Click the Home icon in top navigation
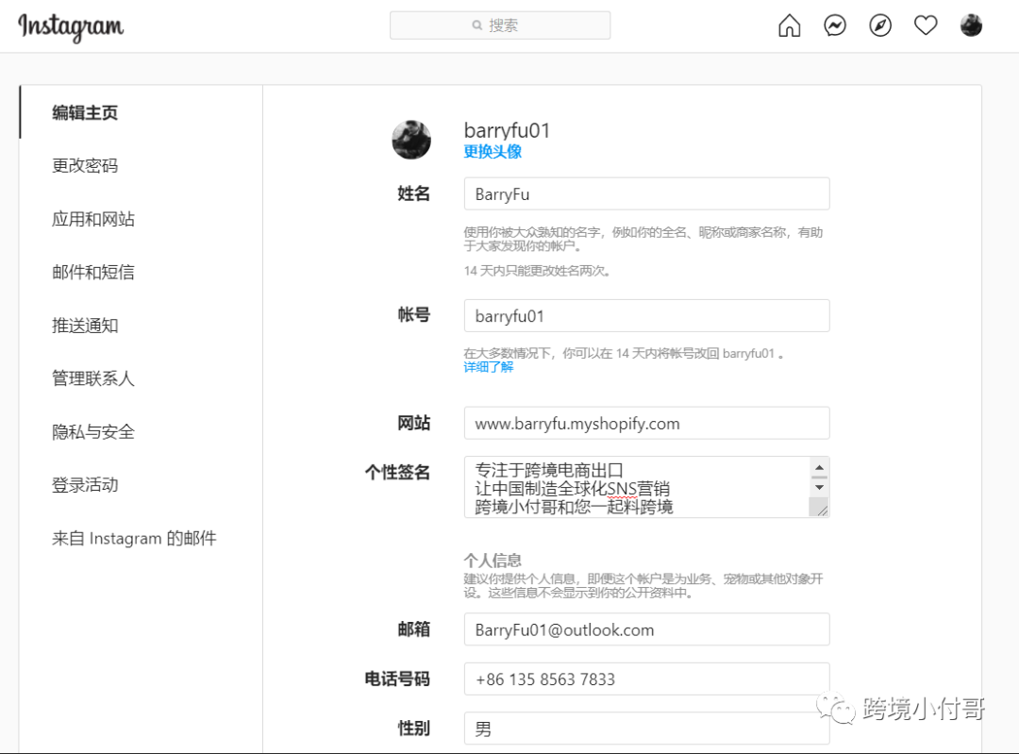 click(x=789, y=25)
